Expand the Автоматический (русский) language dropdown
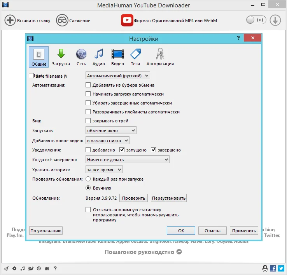The width and height of the screenshot is (287, 275). (118, 76)
